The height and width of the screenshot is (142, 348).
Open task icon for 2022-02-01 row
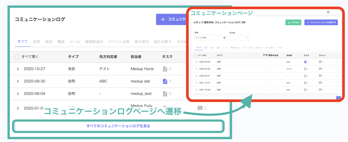coord(305,76)
